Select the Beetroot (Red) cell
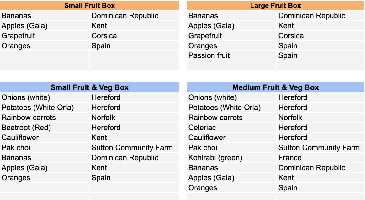365x200 pixels. [x=45, y=128]
